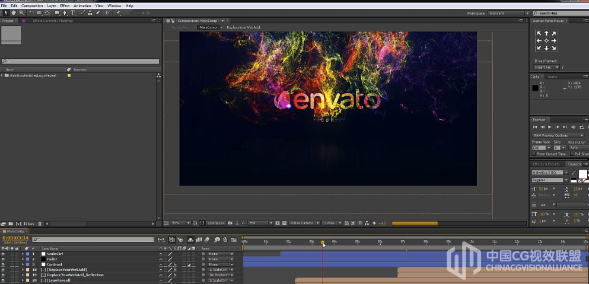This screenshot has width=589, height=284.
Task: Switch to the Audio panel tab
Action: pos(552,76)
